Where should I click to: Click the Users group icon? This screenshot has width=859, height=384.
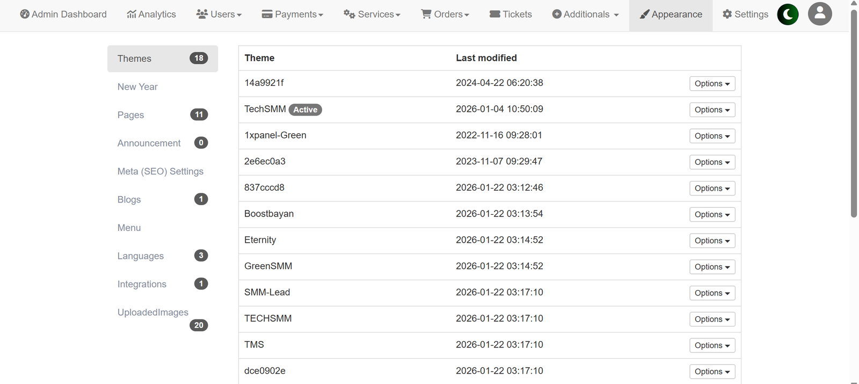[202, 15]
